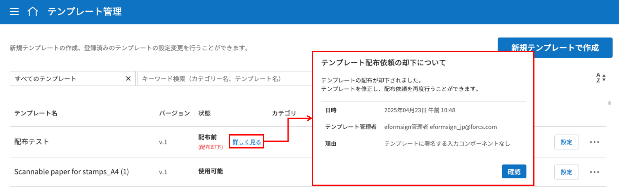This screenshot has height=192, width=619.
Task: Click the テンプレート名 column header
Action: coord(36,113)
